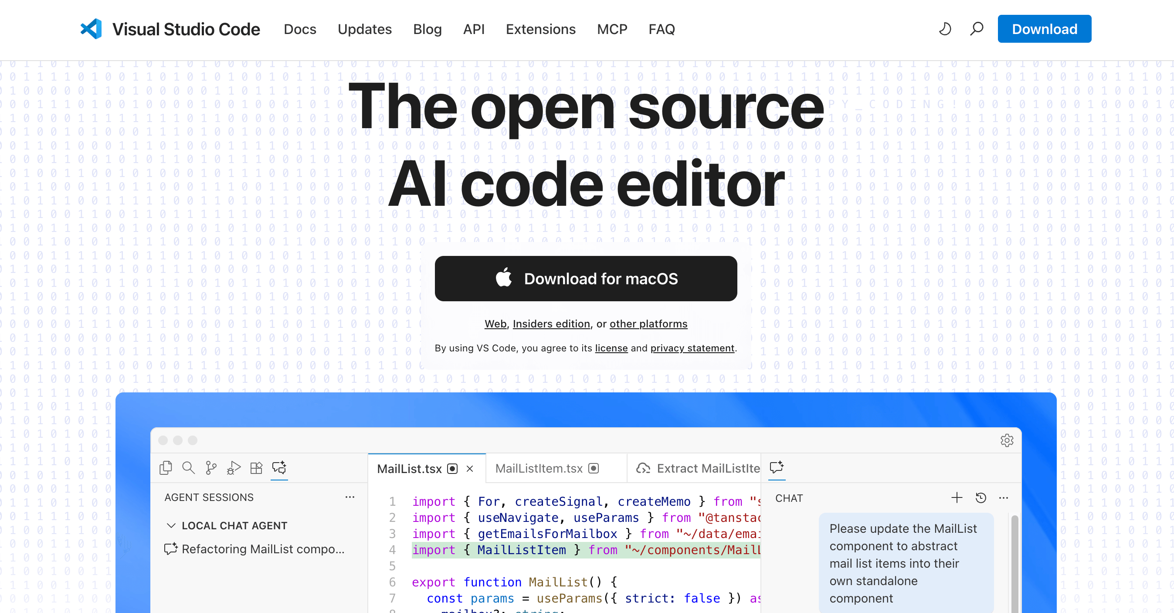Open the website search magnifier
The width and height of the screenshot is (1174, 613).
977,29
